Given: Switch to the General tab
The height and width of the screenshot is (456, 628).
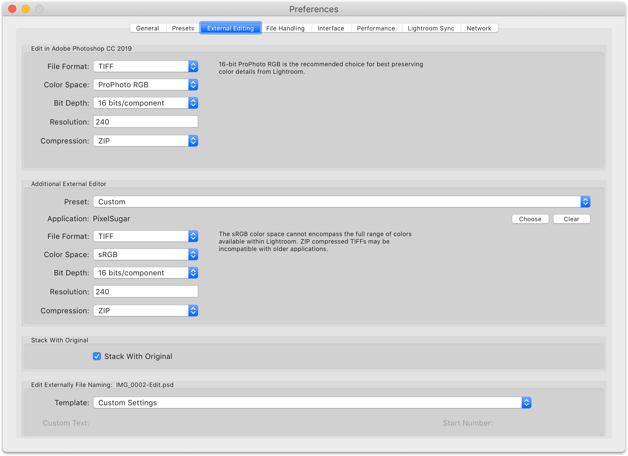Looking at the screenshot, I should (147, 28).
